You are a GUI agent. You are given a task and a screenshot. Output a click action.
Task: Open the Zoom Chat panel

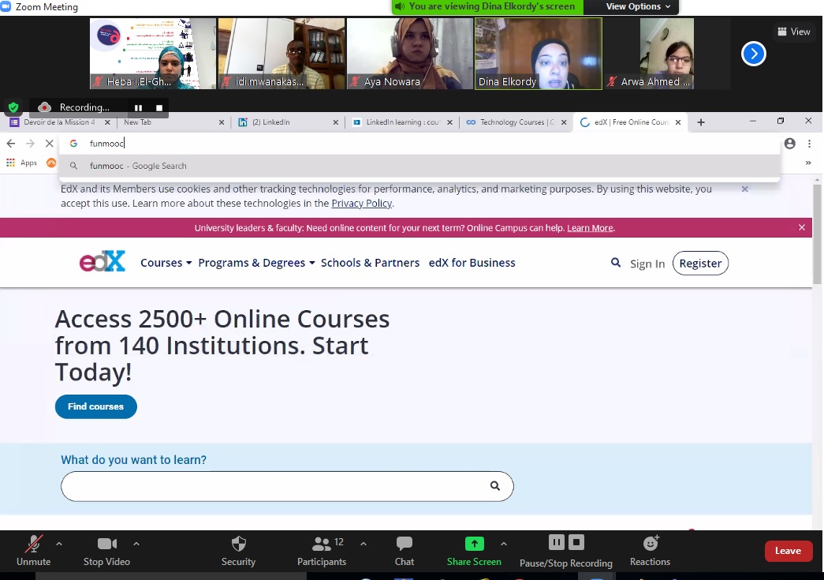coord(404,544)
